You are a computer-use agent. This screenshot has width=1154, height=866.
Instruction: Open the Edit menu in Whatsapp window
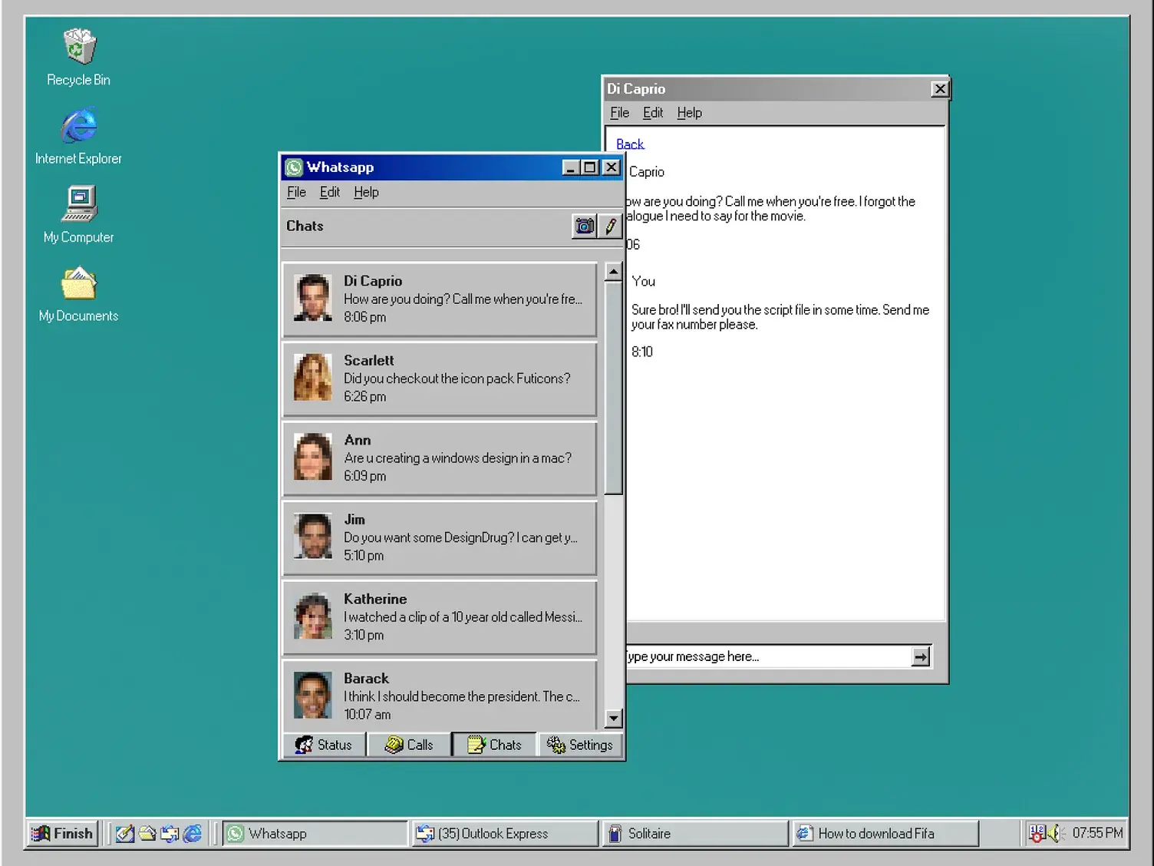click(x=329, y=192)
